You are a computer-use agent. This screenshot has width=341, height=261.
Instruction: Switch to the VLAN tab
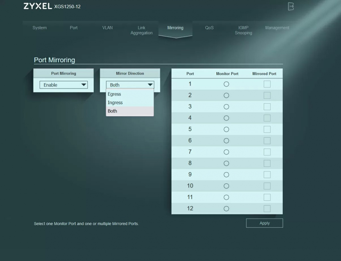click(107, 28)
